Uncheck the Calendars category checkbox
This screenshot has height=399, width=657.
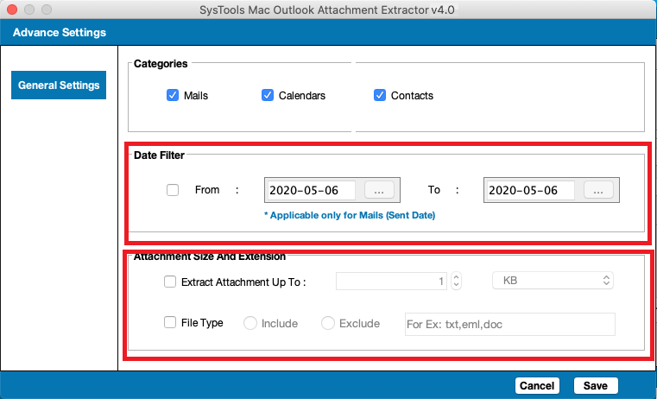click(x=267, y=96)
